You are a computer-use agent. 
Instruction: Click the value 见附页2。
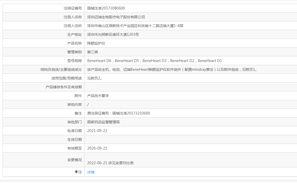(95, 78)
